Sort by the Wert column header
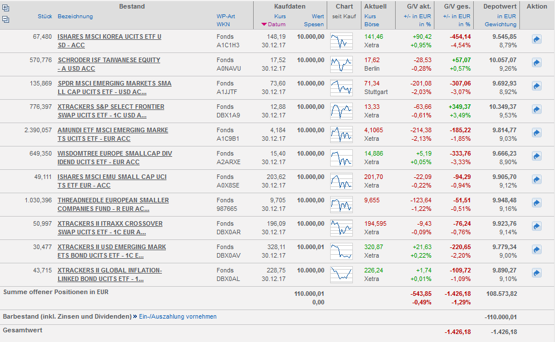The height and width of the screenshot is (342, 557). coord(318,17)
